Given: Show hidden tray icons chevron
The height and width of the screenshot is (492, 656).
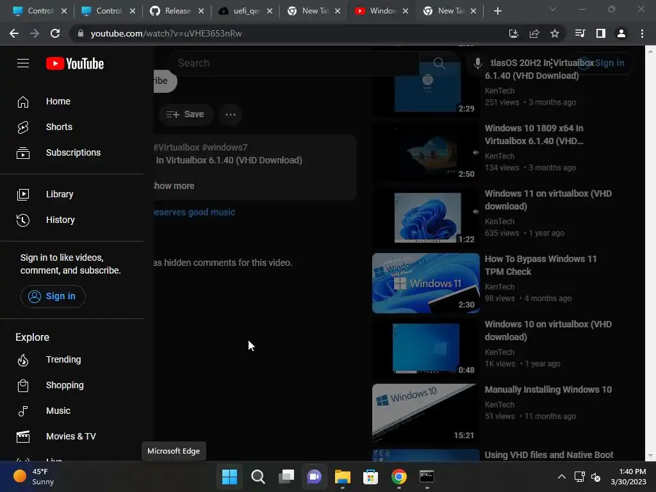Looking at the screenshot, I should point(562,477).
